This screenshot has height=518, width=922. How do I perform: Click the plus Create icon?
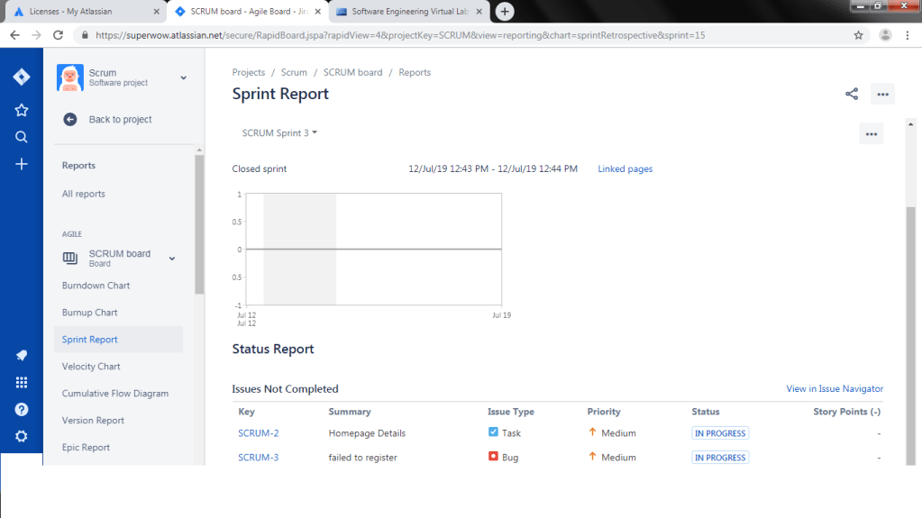pos(22,164)
